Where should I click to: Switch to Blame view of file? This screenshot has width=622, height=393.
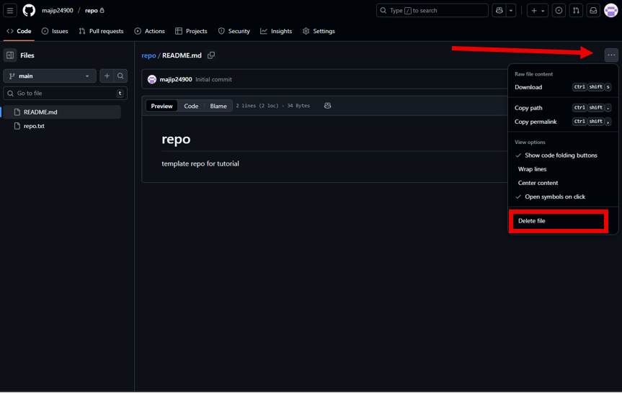pos(218,106)
